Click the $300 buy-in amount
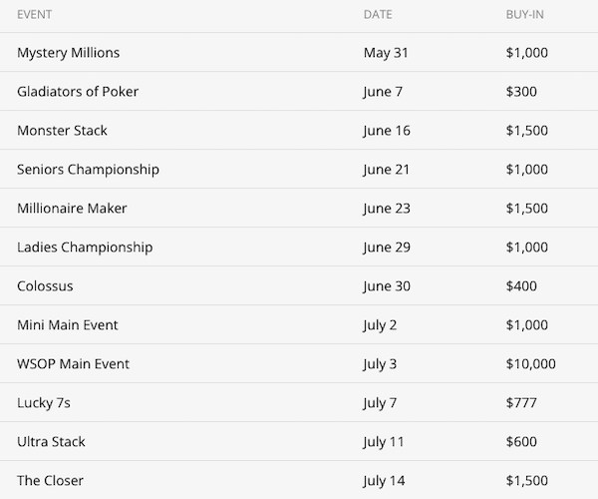 pyautogui.click(x=521, y=92)
